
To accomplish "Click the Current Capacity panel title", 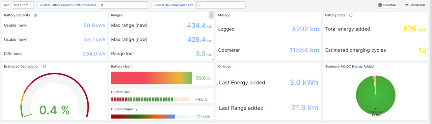I will pos(124,109).
